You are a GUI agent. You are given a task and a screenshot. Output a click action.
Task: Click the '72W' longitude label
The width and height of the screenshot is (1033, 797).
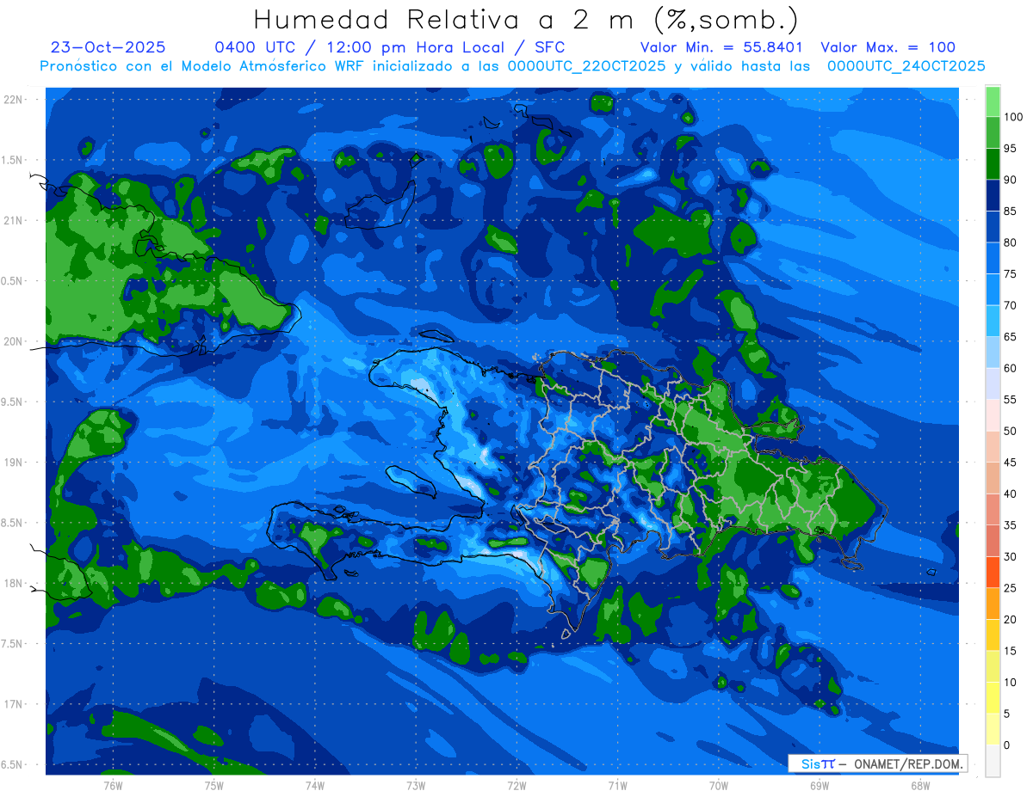click(x=516, y=785)
